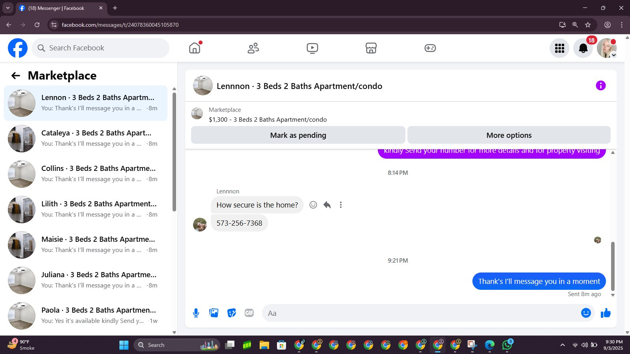Click the Facebook logo

pyautogui.click(x=18, y=48)
